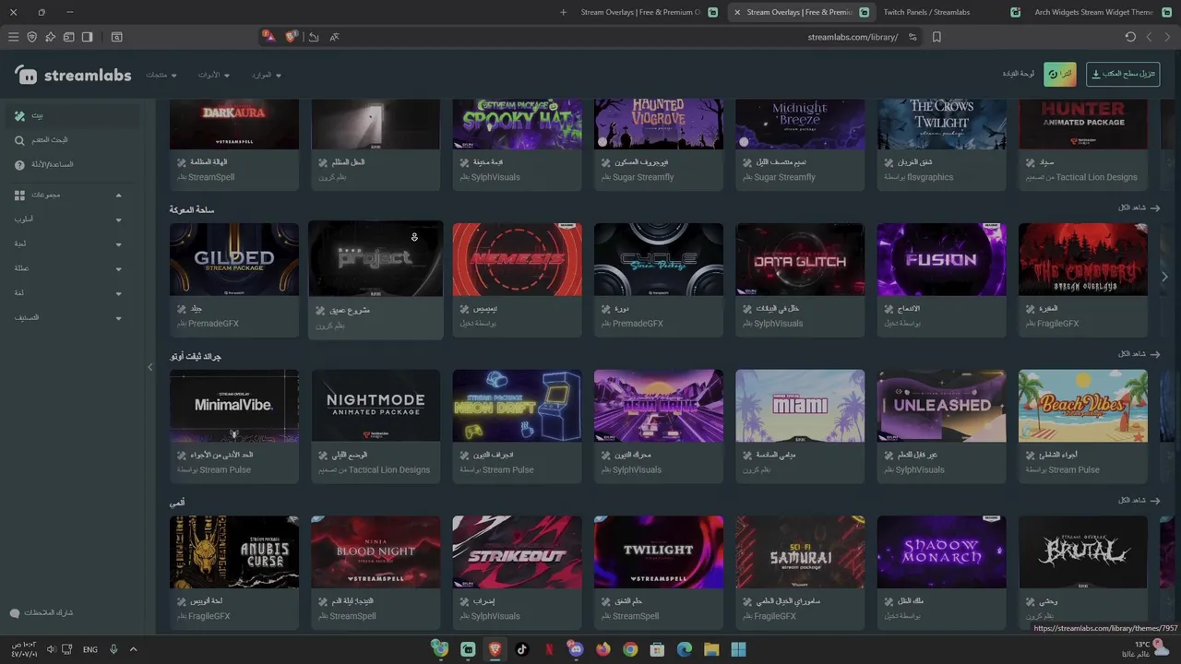Open the Gilded stream package thumbnail
Viewport: 1181px width, 664px height.
234,259
